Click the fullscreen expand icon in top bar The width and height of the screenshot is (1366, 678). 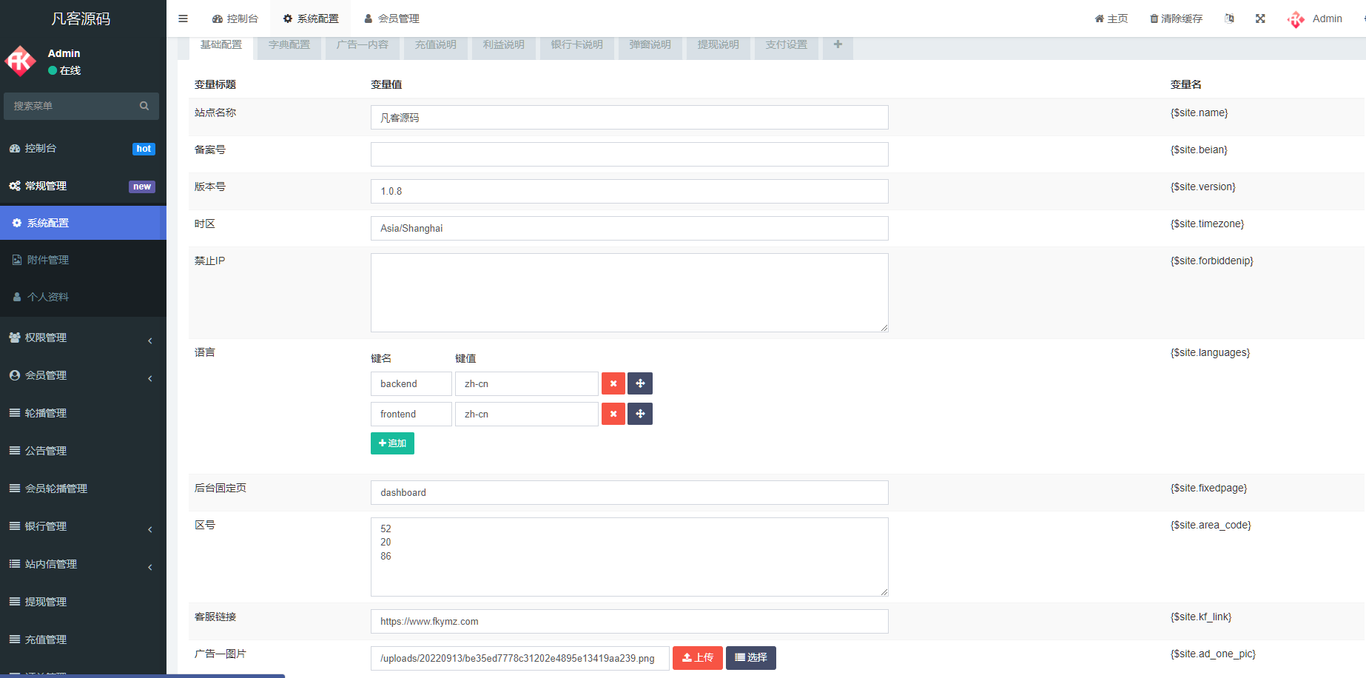click(x=1260, y=19)
